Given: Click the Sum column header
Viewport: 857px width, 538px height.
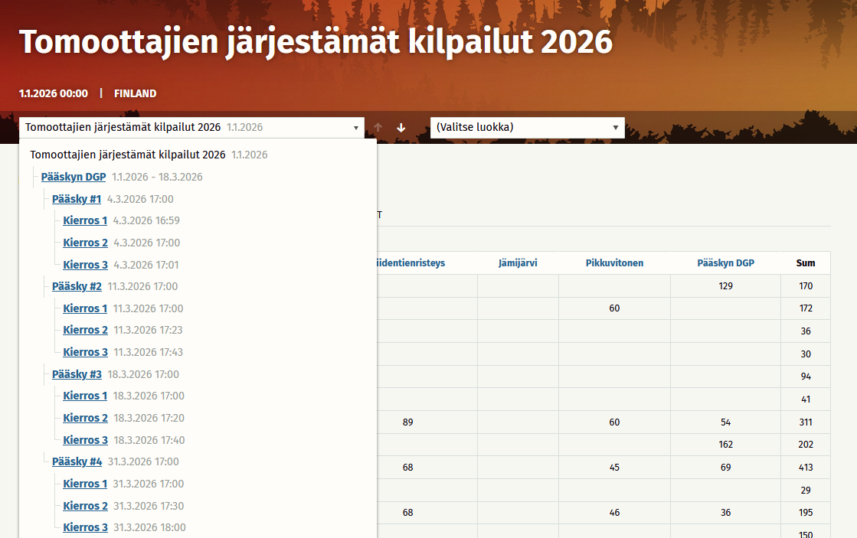Looking at the screenshot, I should coord(805,262).
